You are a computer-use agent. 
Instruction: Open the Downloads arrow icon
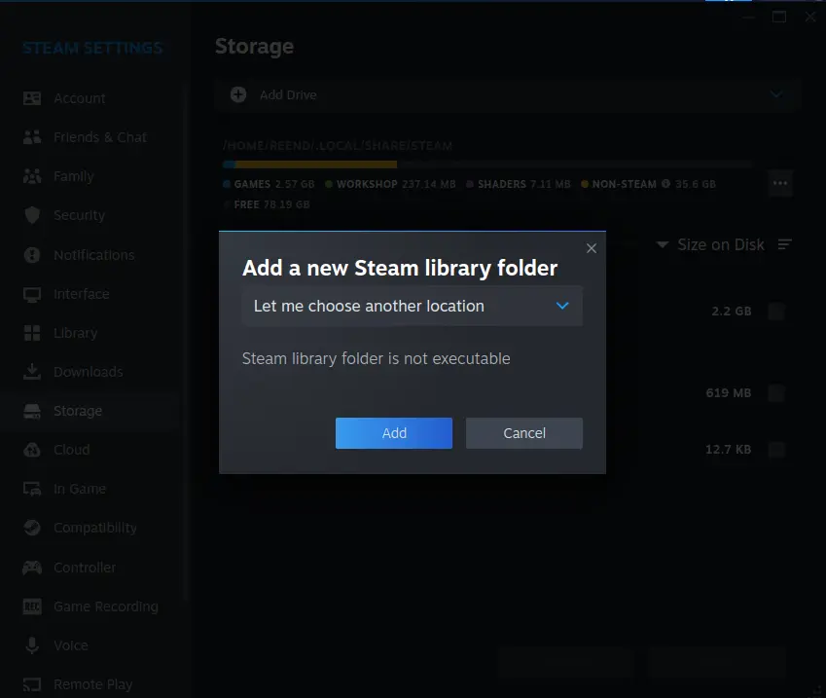point(32,372)
